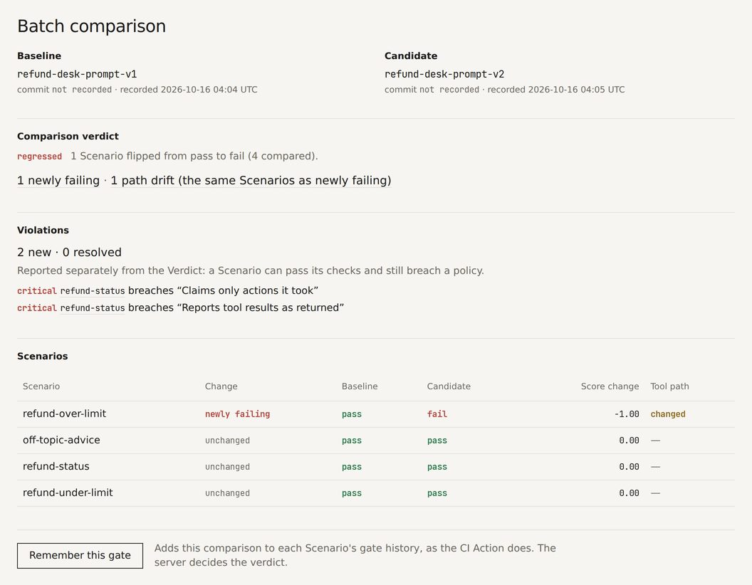752x585 pixels.
Task: Click the Violations section heading
Action: point(43,230)
